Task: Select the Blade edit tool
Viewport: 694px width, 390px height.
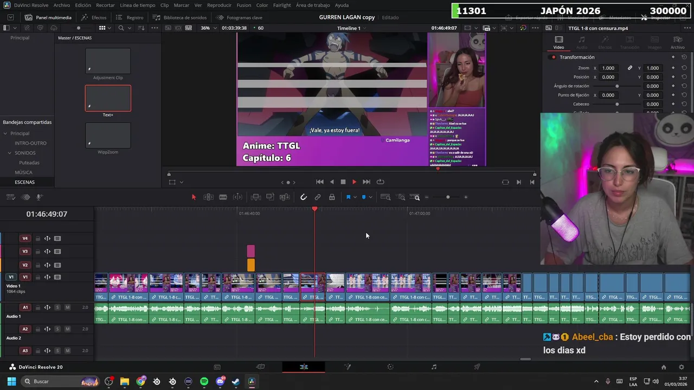Action: [x=223, y=197]
